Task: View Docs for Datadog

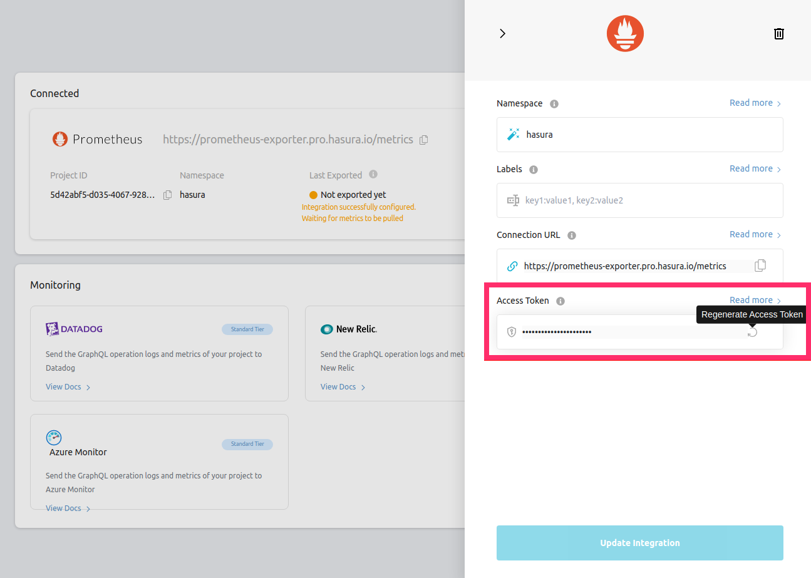Action: 63,386
